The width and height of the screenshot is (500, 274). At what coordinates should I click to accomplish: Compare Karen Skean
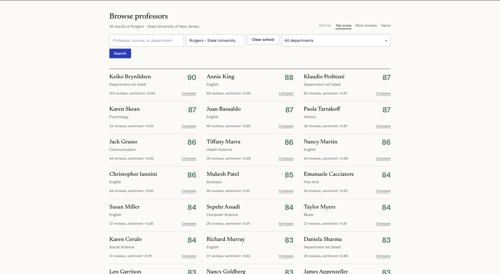pyautogui.click(x=189, y=126)
